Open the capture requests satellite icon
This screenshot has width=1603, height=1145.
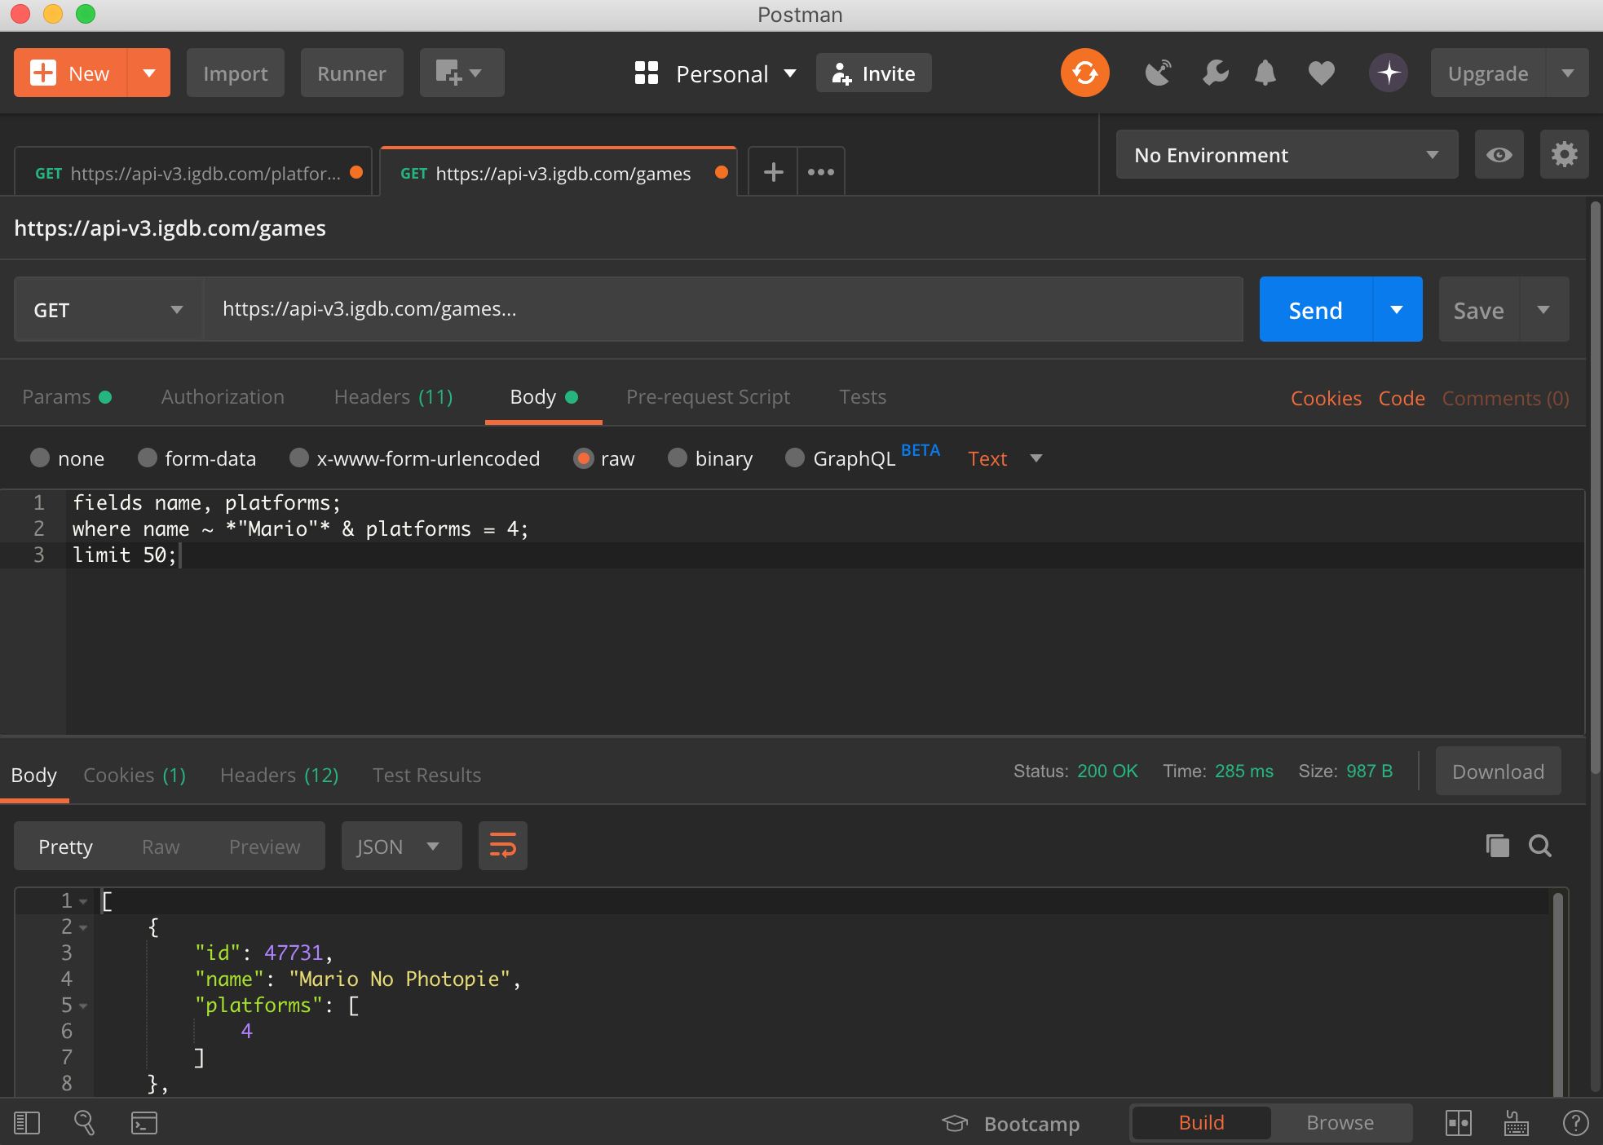[x=1158, y=73]
